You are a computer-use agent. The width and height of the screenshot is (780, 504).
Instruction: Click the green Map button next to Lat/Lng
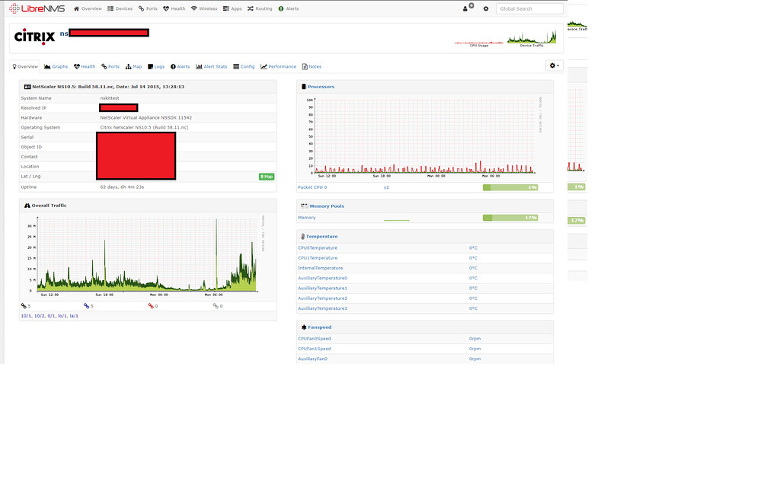tap(265, 176)
